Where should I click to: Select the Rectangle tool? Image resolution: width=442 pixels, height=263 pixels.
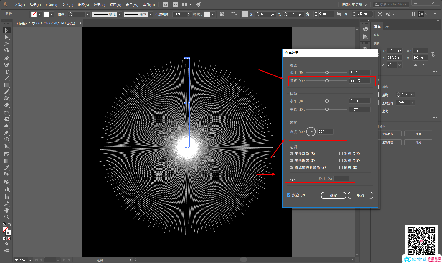7,85
